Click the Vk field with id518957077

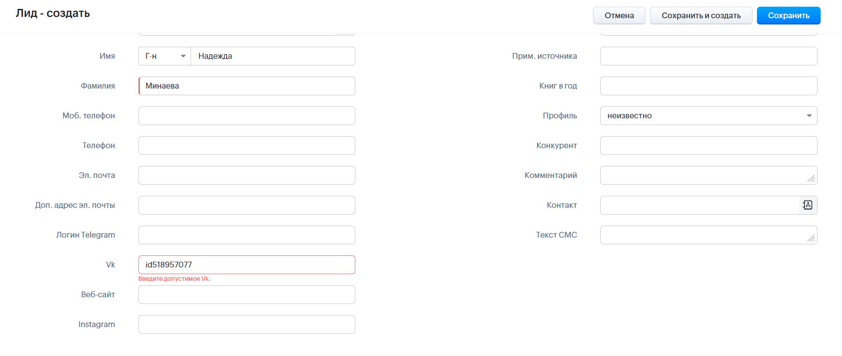point(247,265)
